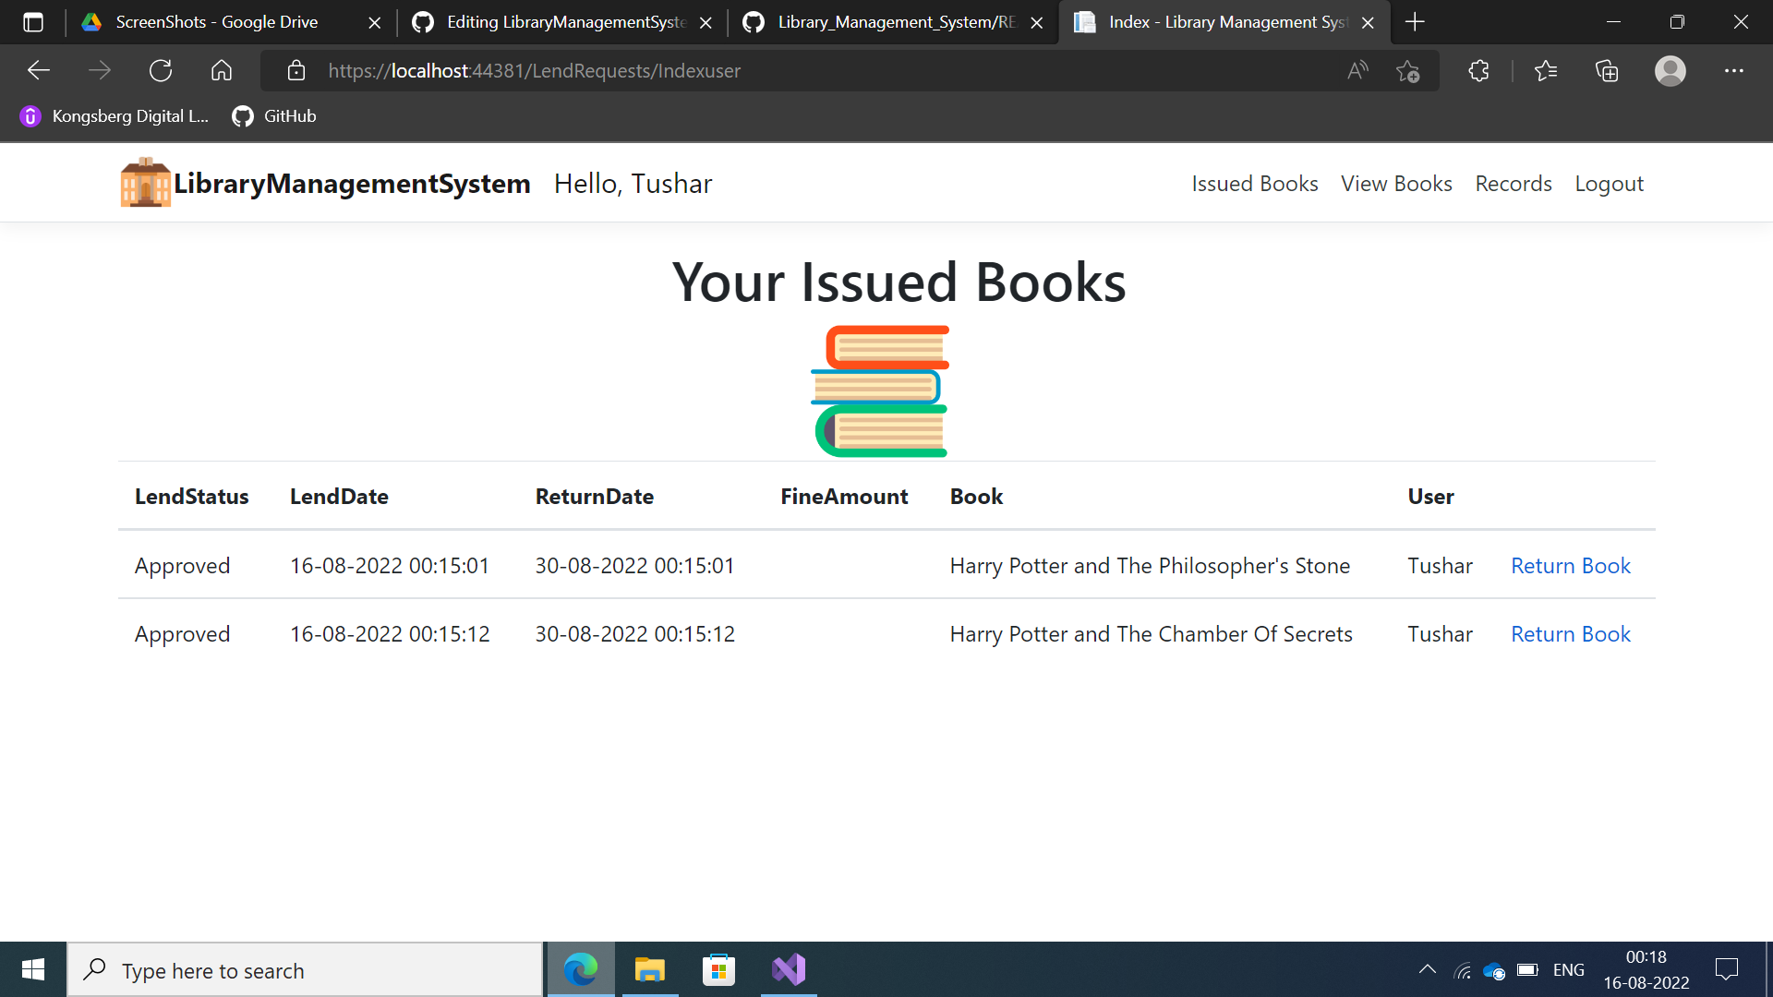Add page to favorites with the star icon
The image size is (1773, 997).
tap(1408, 70)
